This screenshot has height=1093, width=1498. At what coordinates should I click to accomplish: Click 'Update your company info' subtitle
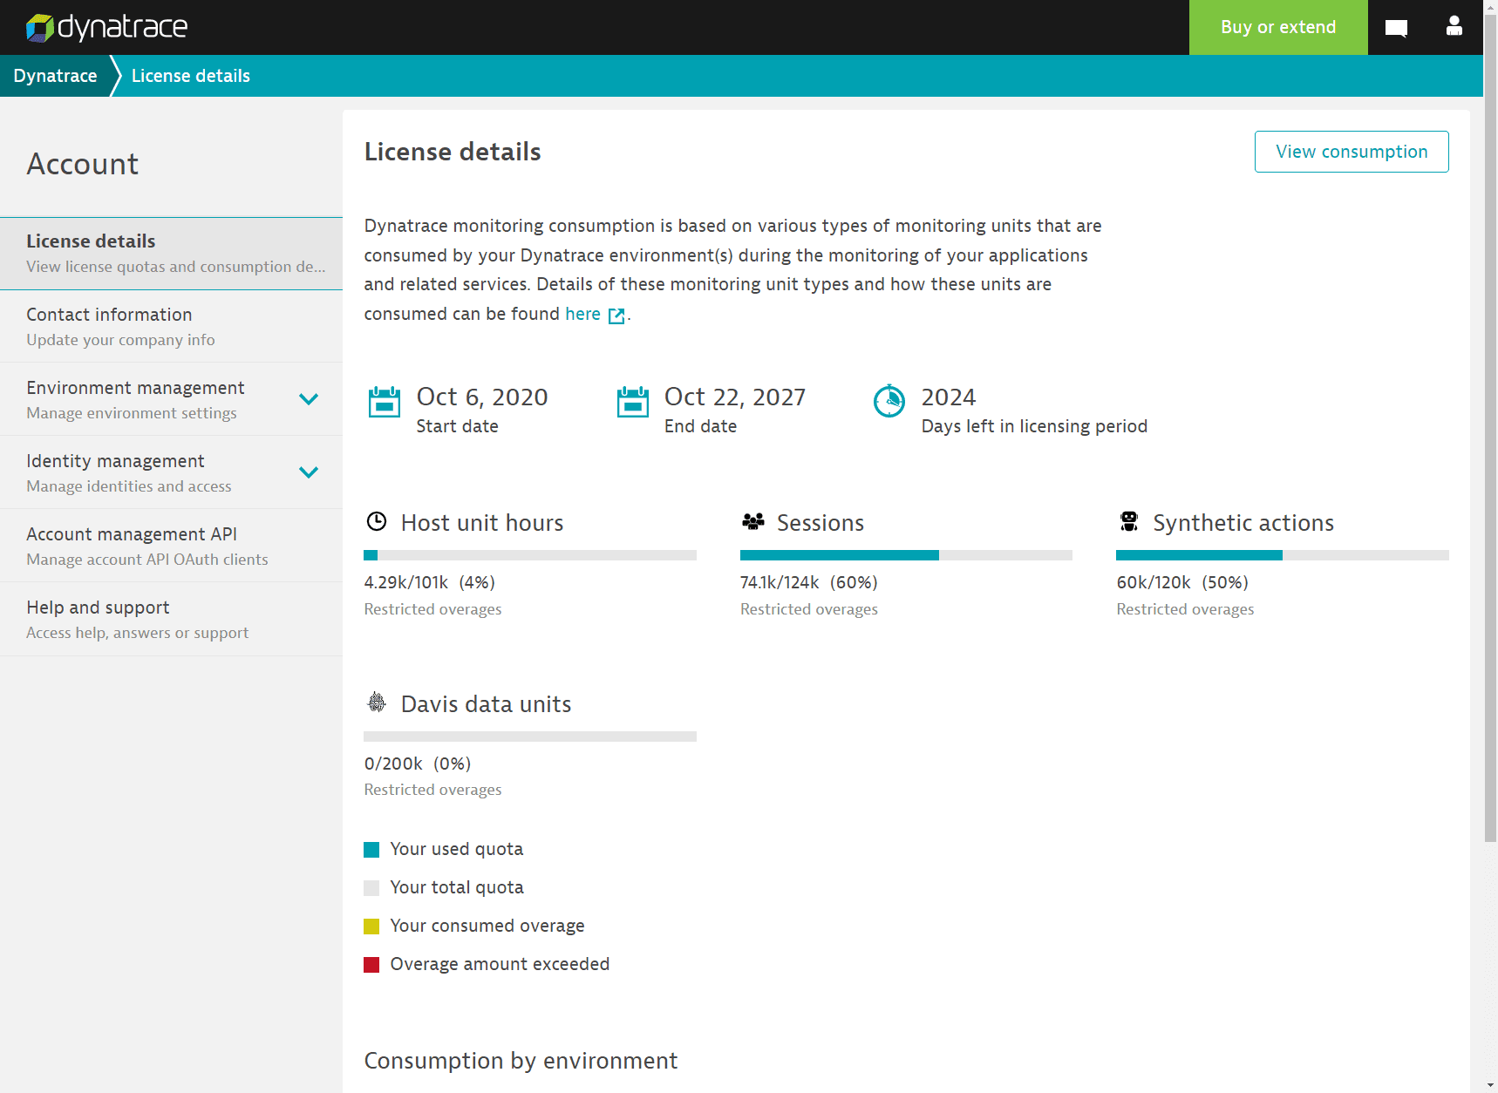(120, 340)
